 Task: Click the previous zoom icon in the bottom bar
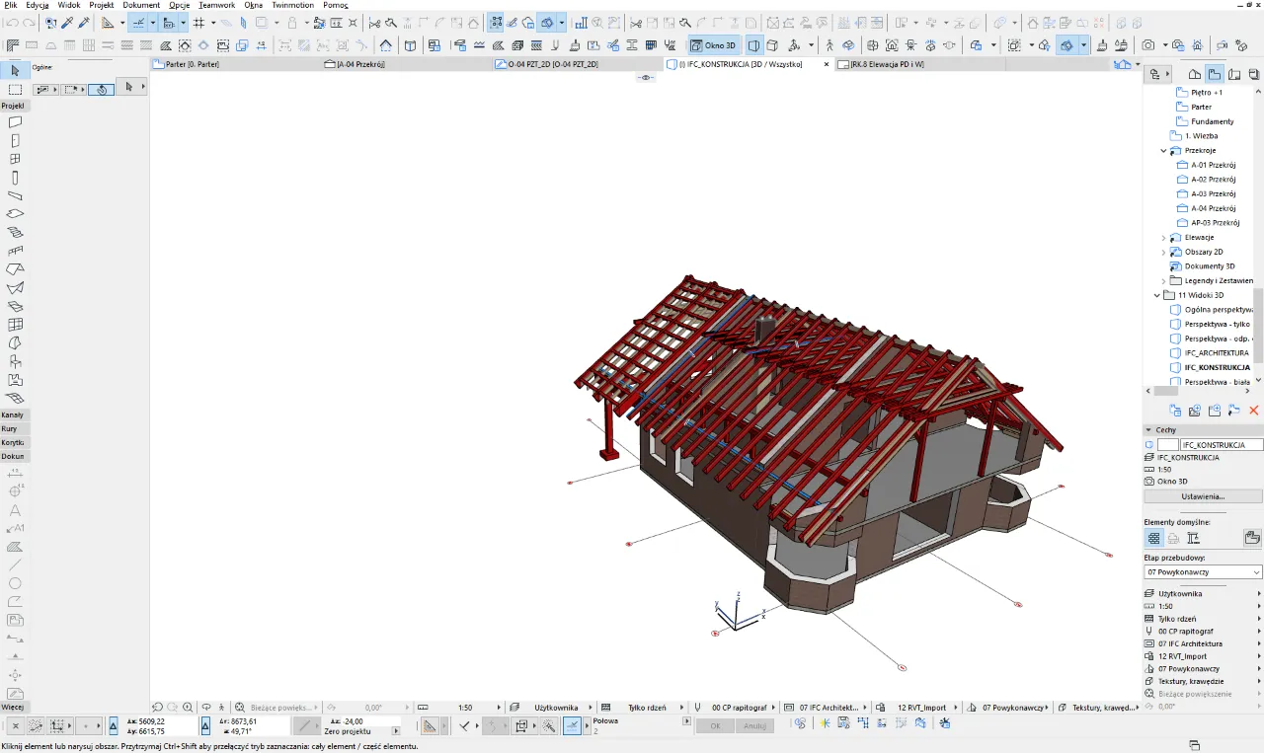pos(157,708)
